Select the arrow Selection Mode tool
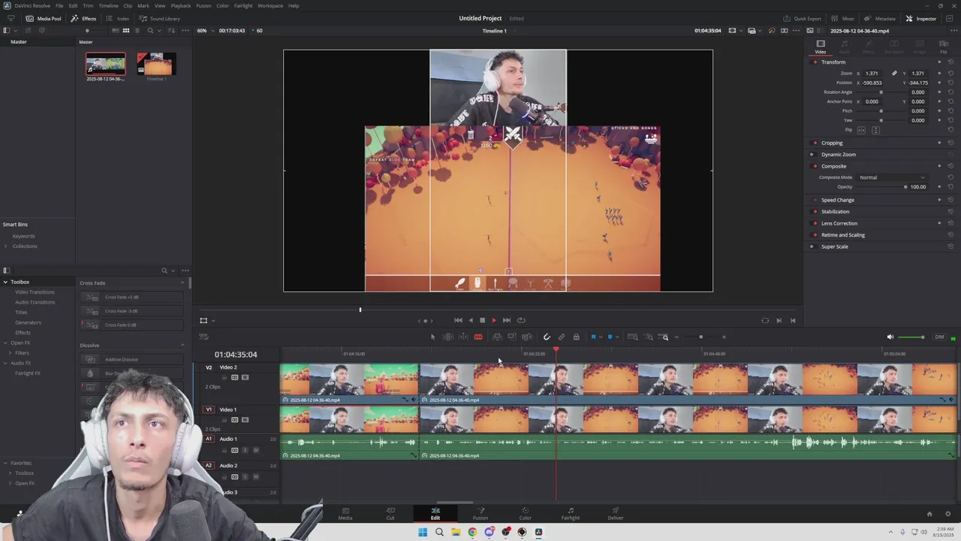 432,337
